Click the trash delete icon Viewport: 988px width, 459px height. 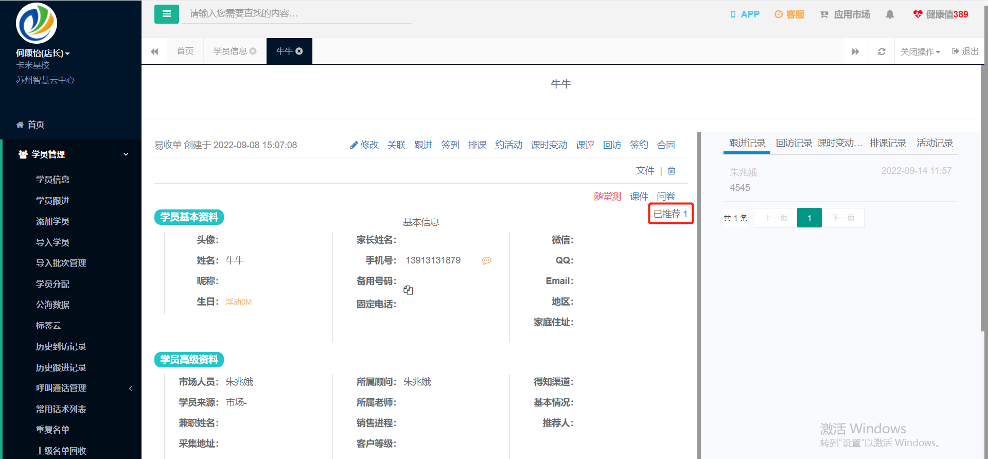pyautogui.click(x=672, y=170)
